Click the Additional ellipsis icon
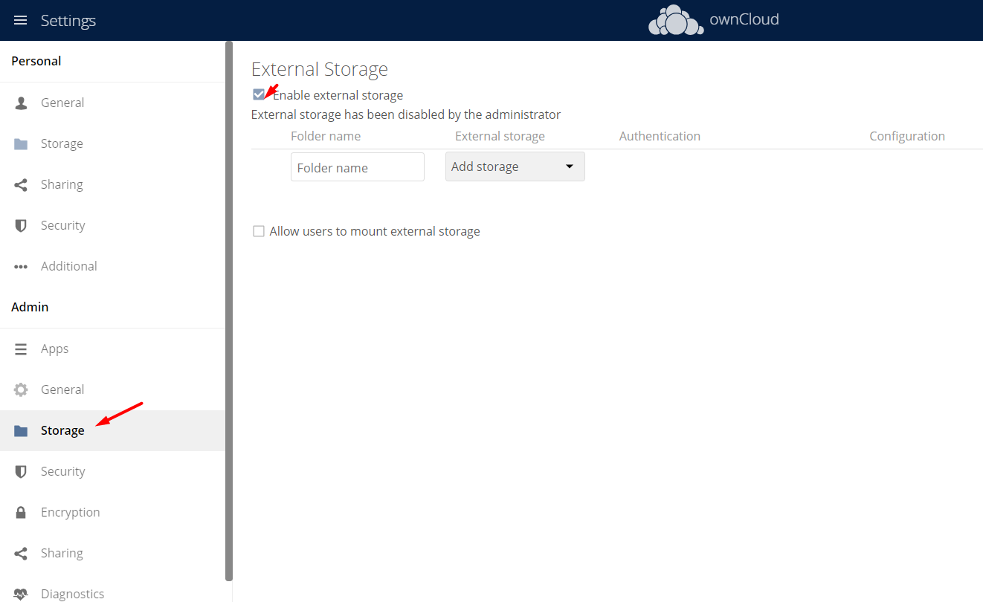The image size is (983, 602). point(21,265)
